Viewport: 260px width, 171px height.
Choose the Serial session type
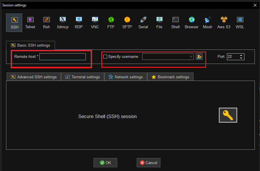tap(143, 22)
